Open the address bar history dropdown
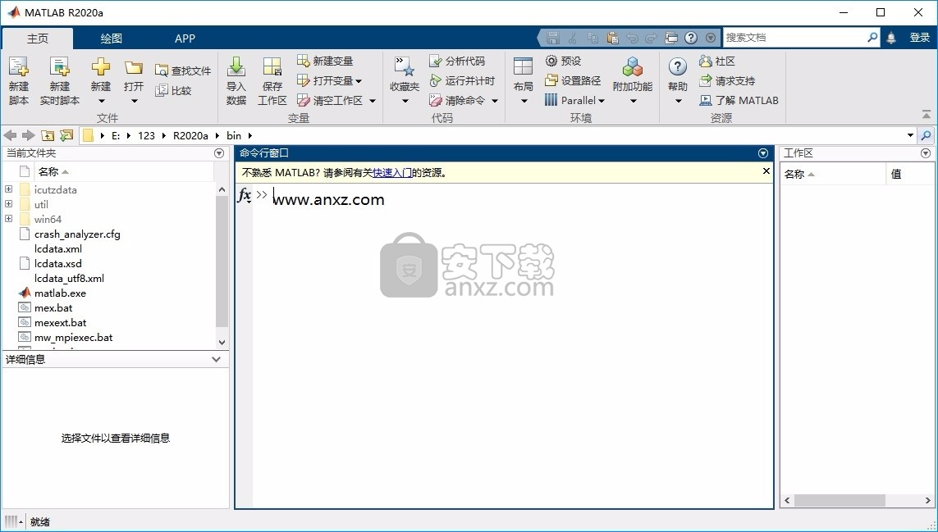Viewport: 938px width, 532px height. (910, 136)
